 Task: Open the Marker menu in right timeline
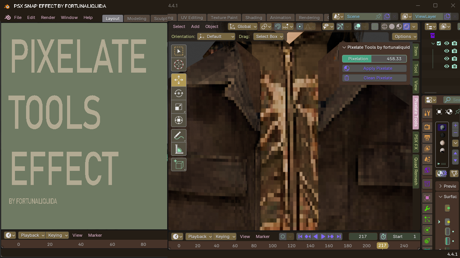pyautogui.click(x=263, y=237)
